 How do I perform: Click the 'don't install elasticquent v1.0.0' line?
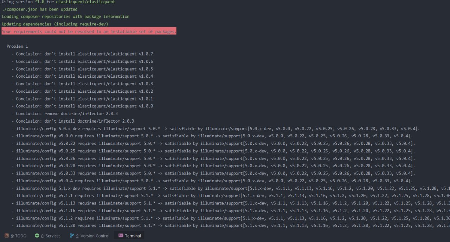tap(82, 106)
